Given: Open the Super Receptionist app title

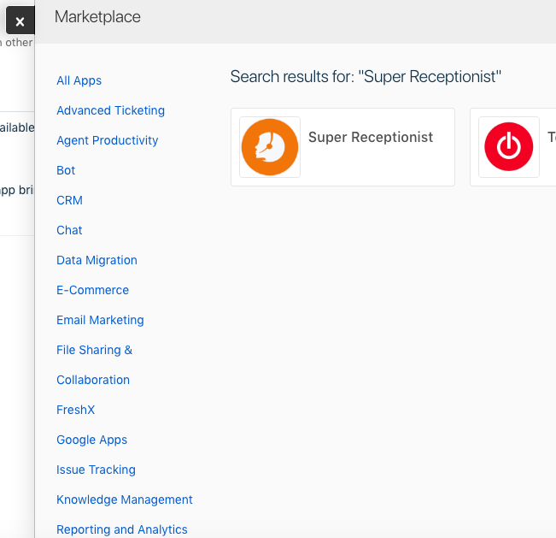Looking at the screenshot, I should [x=371, y=137].
